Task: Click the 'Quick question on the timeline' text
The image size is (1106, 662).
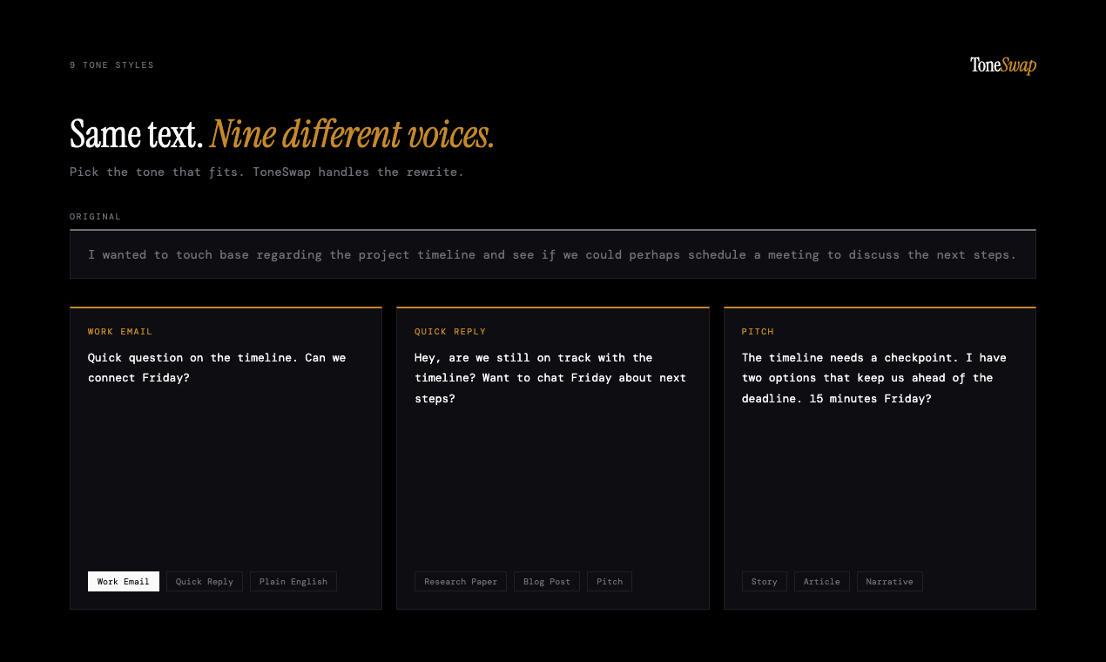Action: (x=217, y=368)
